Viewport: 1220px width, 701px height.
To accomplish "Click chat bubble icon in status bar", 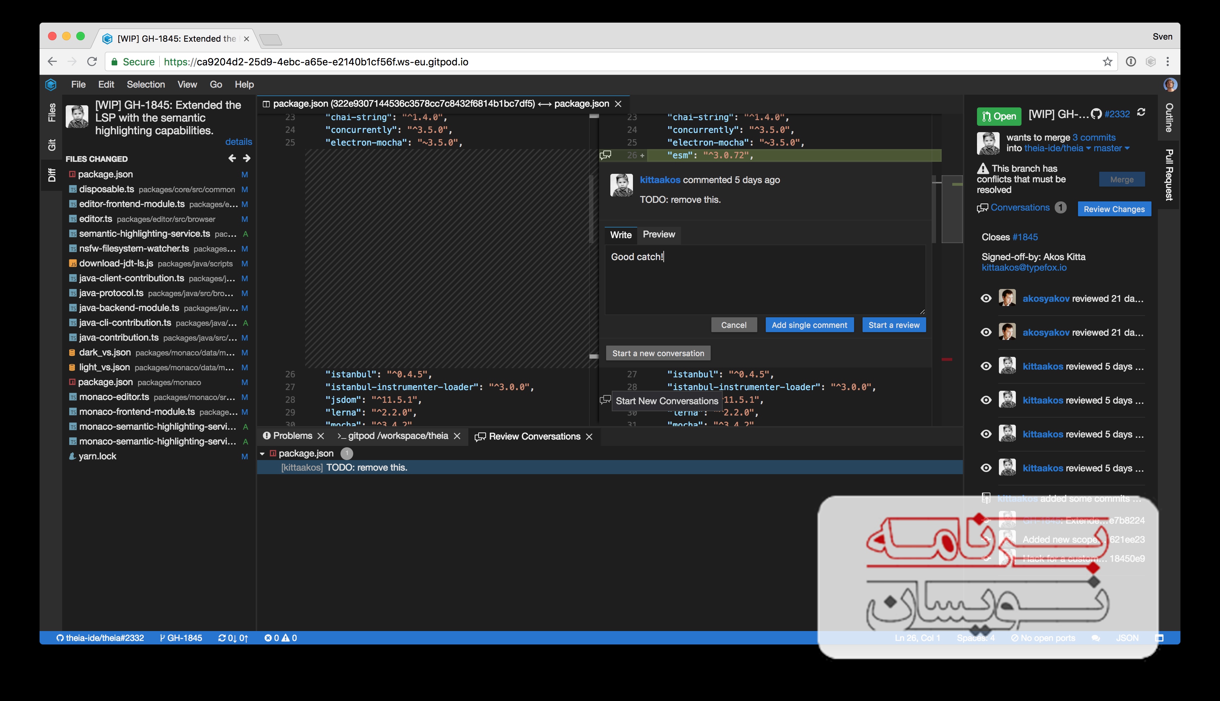I will (1096, 638).
